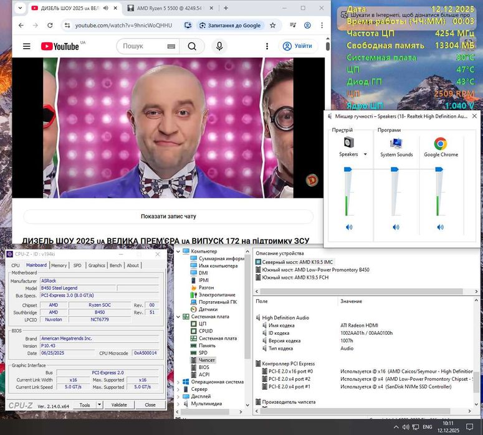Go back using the Chrome back arrow
The height and width of the screenshot is (435, 483).
21,26
